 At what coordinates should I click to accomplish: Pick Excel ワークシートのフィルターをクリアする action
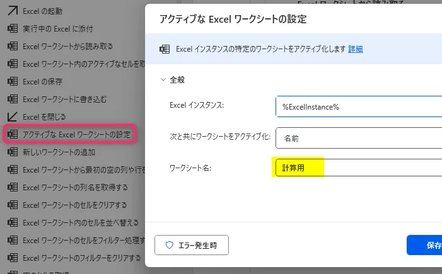point(81,258)
